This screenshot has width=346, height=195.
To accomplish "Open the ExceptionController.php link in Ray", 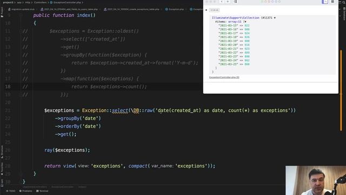I will (224, 77).
